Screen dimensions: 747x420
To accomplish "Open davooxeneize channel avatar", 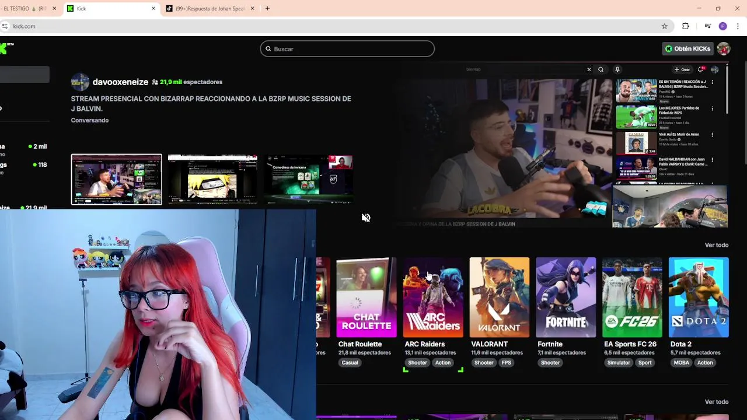I will [x=80, y=82].
